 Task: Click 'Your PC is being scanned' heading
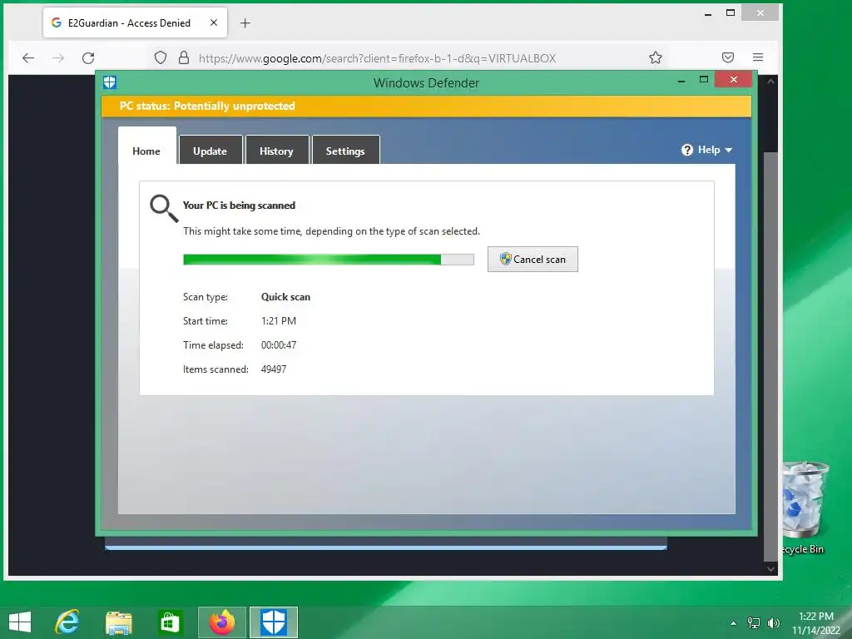pos(239,206)
